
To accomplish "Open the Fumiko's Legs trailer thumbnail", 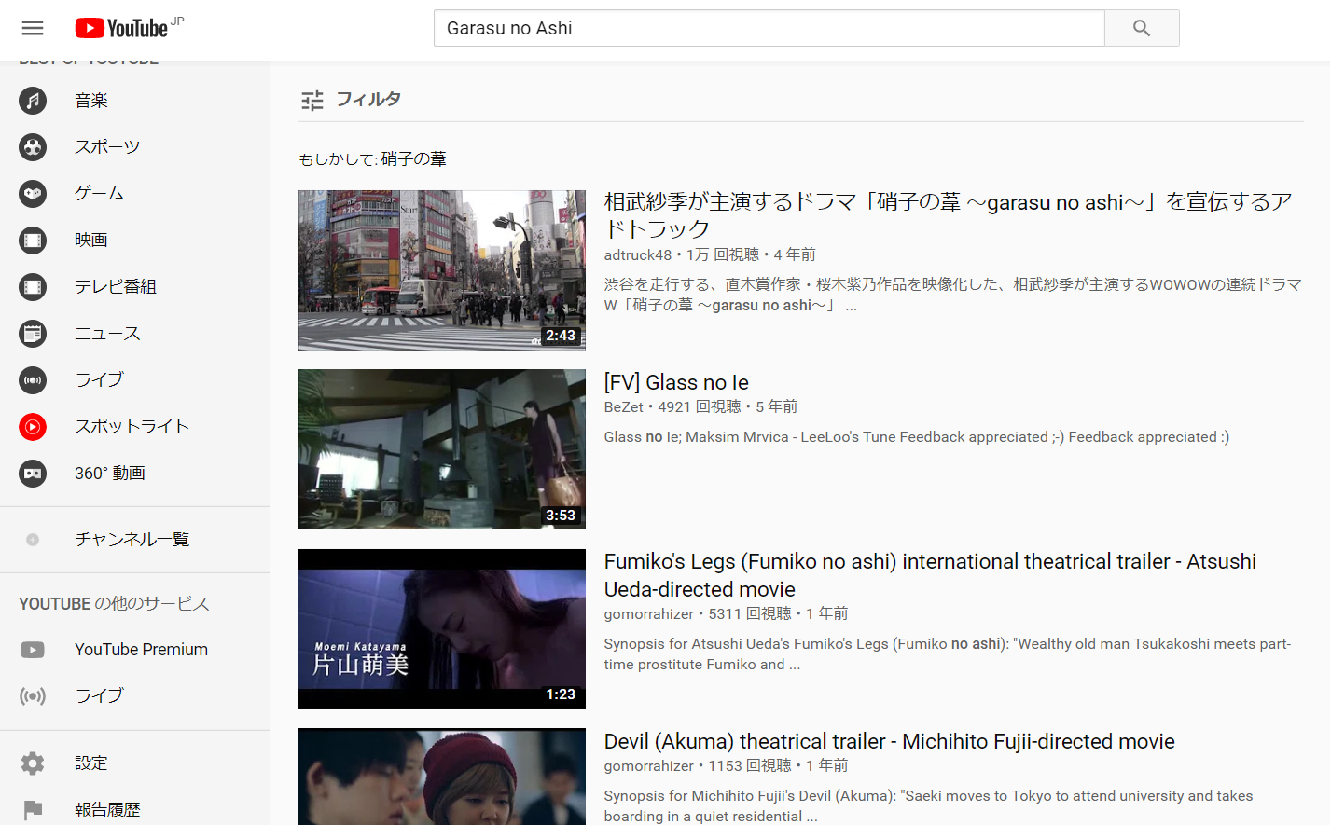I will 442,629.
